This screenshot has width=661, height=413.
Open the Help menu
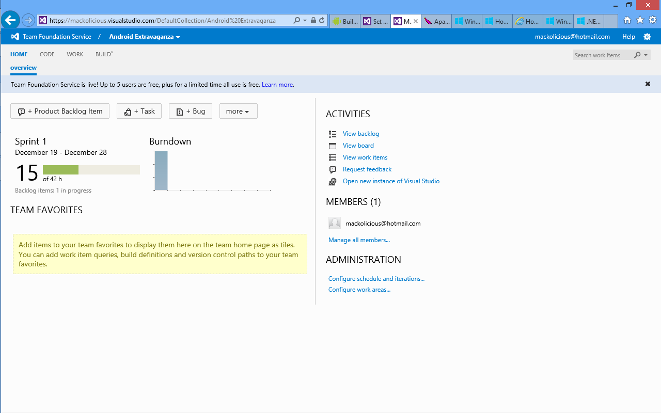pos(628,37)
